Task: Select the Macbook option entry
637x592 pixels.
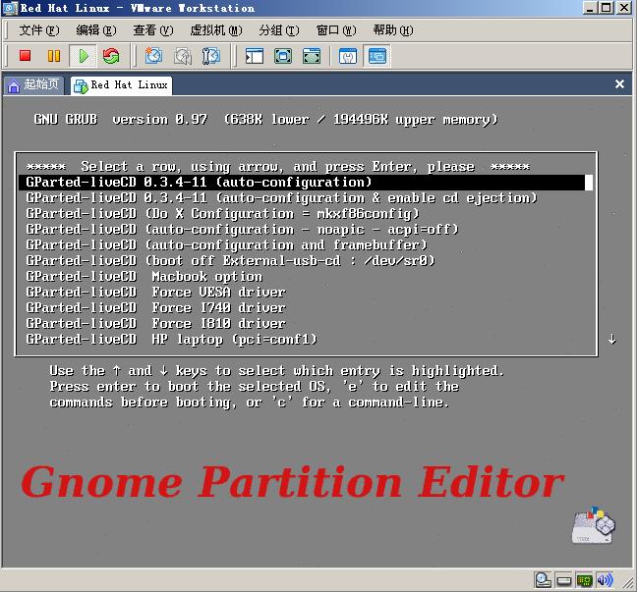Action: (x=306, y=277)
